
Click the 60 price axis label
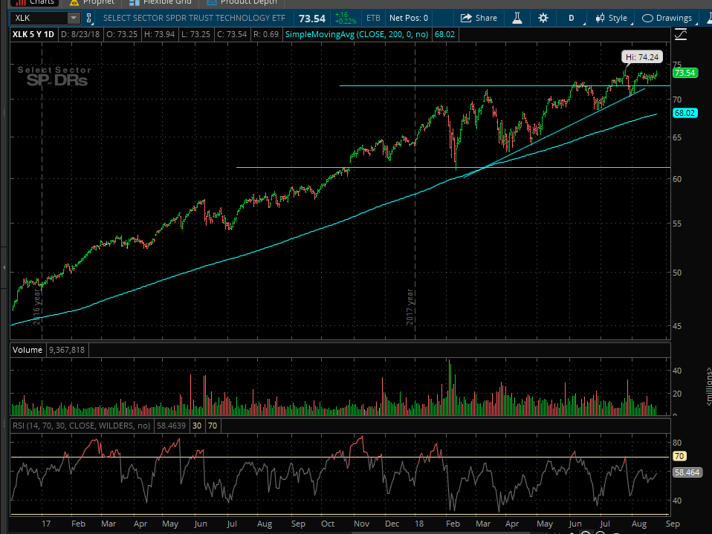(x=677, y=179)
